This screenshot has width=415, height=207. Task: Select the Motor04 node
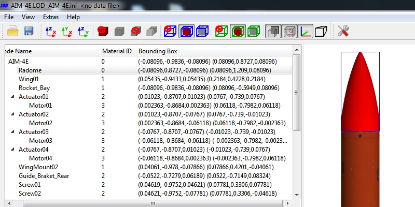pyautogui.click(x=40, y=158)
